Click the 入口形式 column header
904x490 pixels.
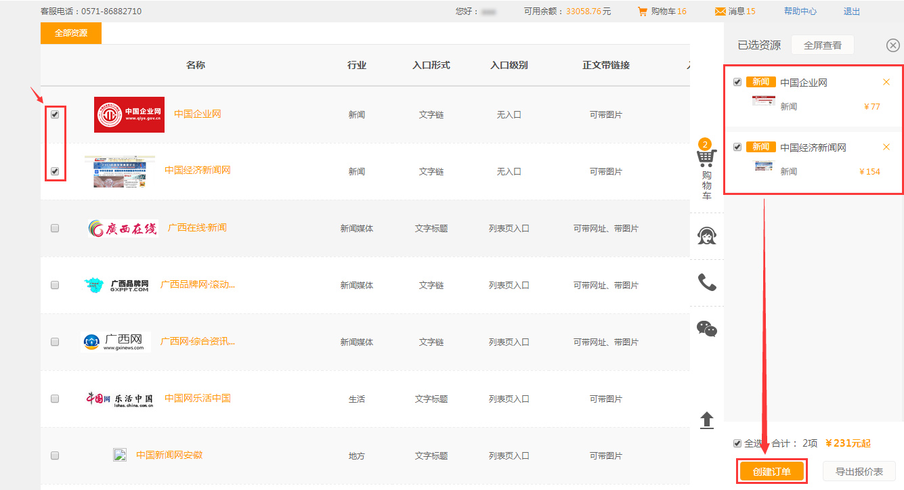coord(431,65)
